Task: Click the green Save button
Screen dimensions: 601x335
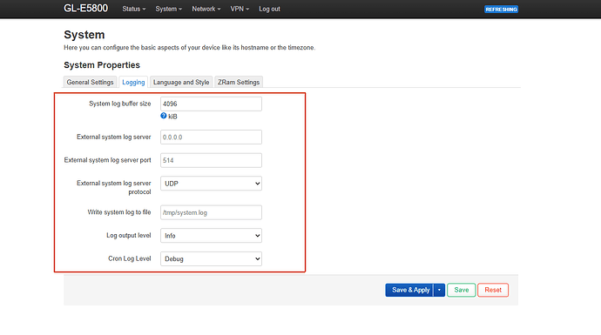Action: pyautogui.click(x=462, y=290)
